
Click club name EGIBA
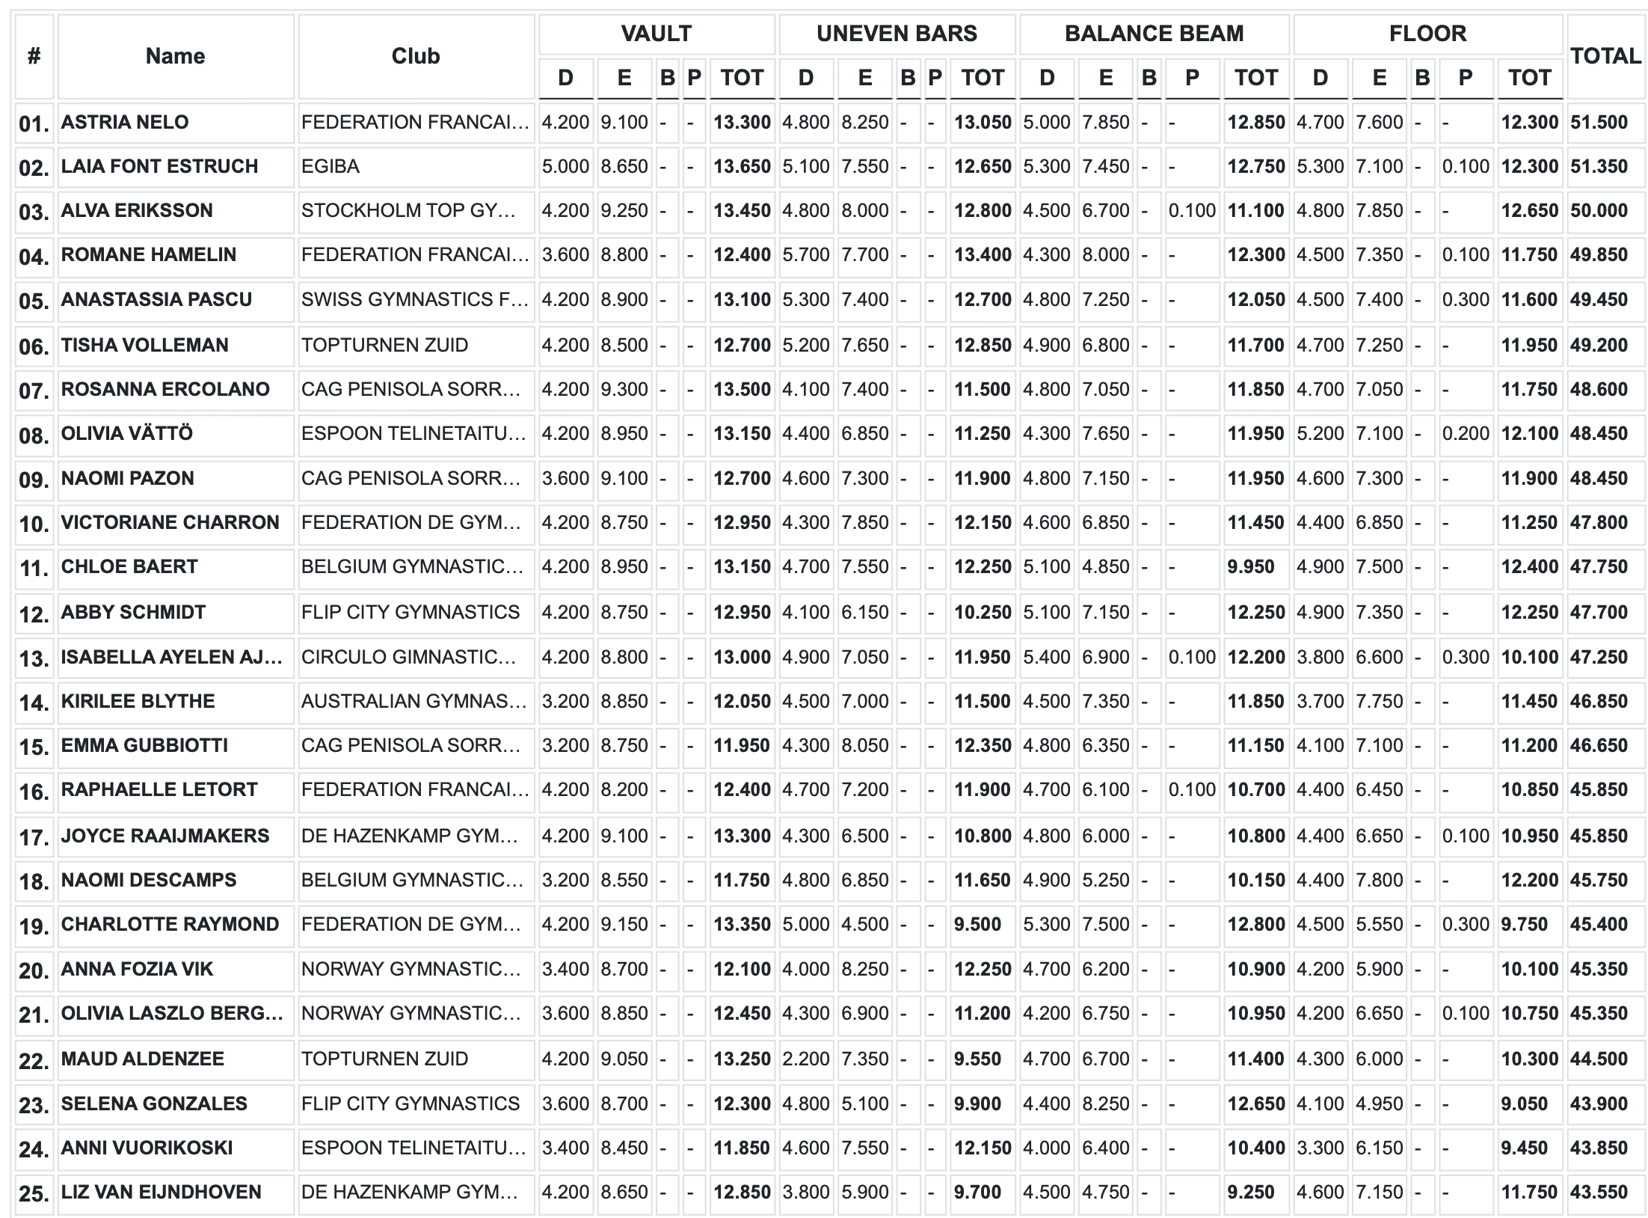click(x=330, y=166)
